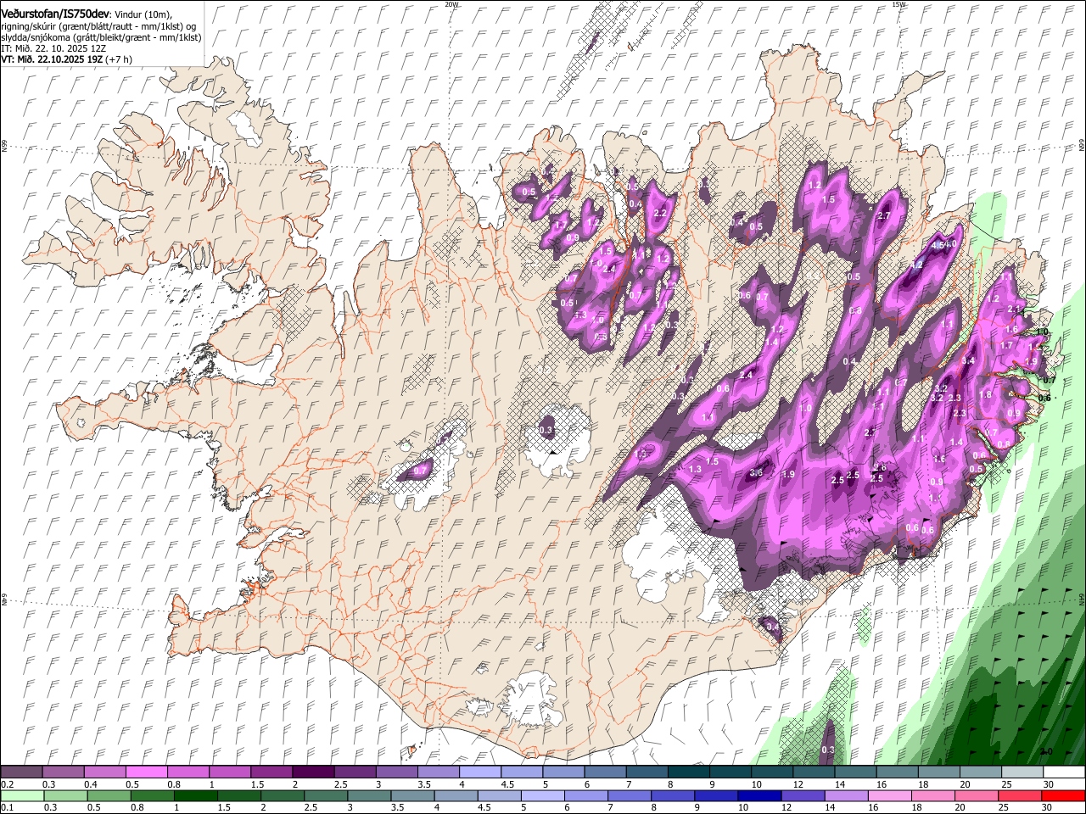Click the 20W longitude label at top
This screenshot has width=1086, height=814.
[451, 4]
